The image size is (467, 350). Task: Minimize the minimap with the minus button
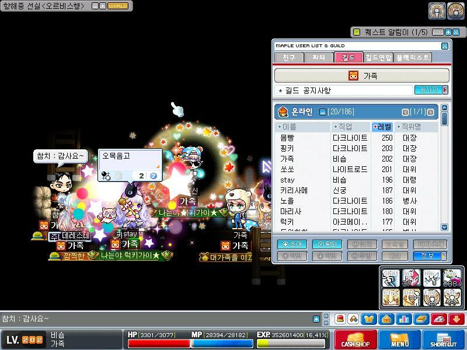95,6
